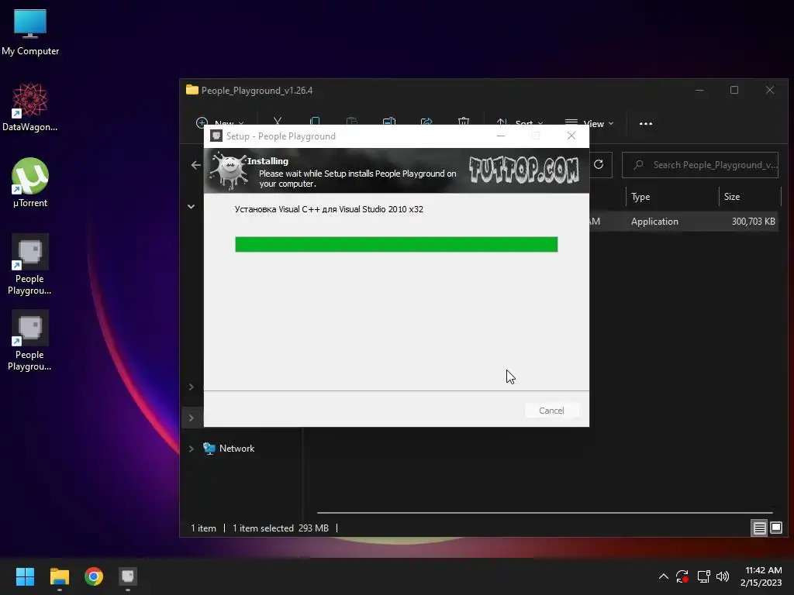Open the Sort dropdown in File Explorer

pyautogui.click(x=520, y=123)
